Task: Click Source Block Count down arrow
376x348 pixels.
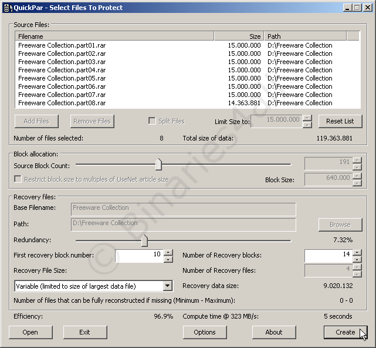Action: 357,167
